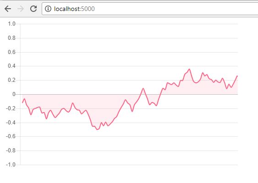The width and height of the screenshot is (258, 183).
Task: Click the chart's lowest trough point
Action: (97, 129)
